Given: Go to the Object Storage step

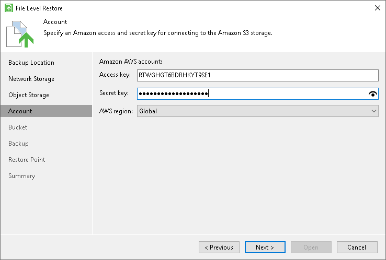Looking at the screenshot, I should 29,95.
